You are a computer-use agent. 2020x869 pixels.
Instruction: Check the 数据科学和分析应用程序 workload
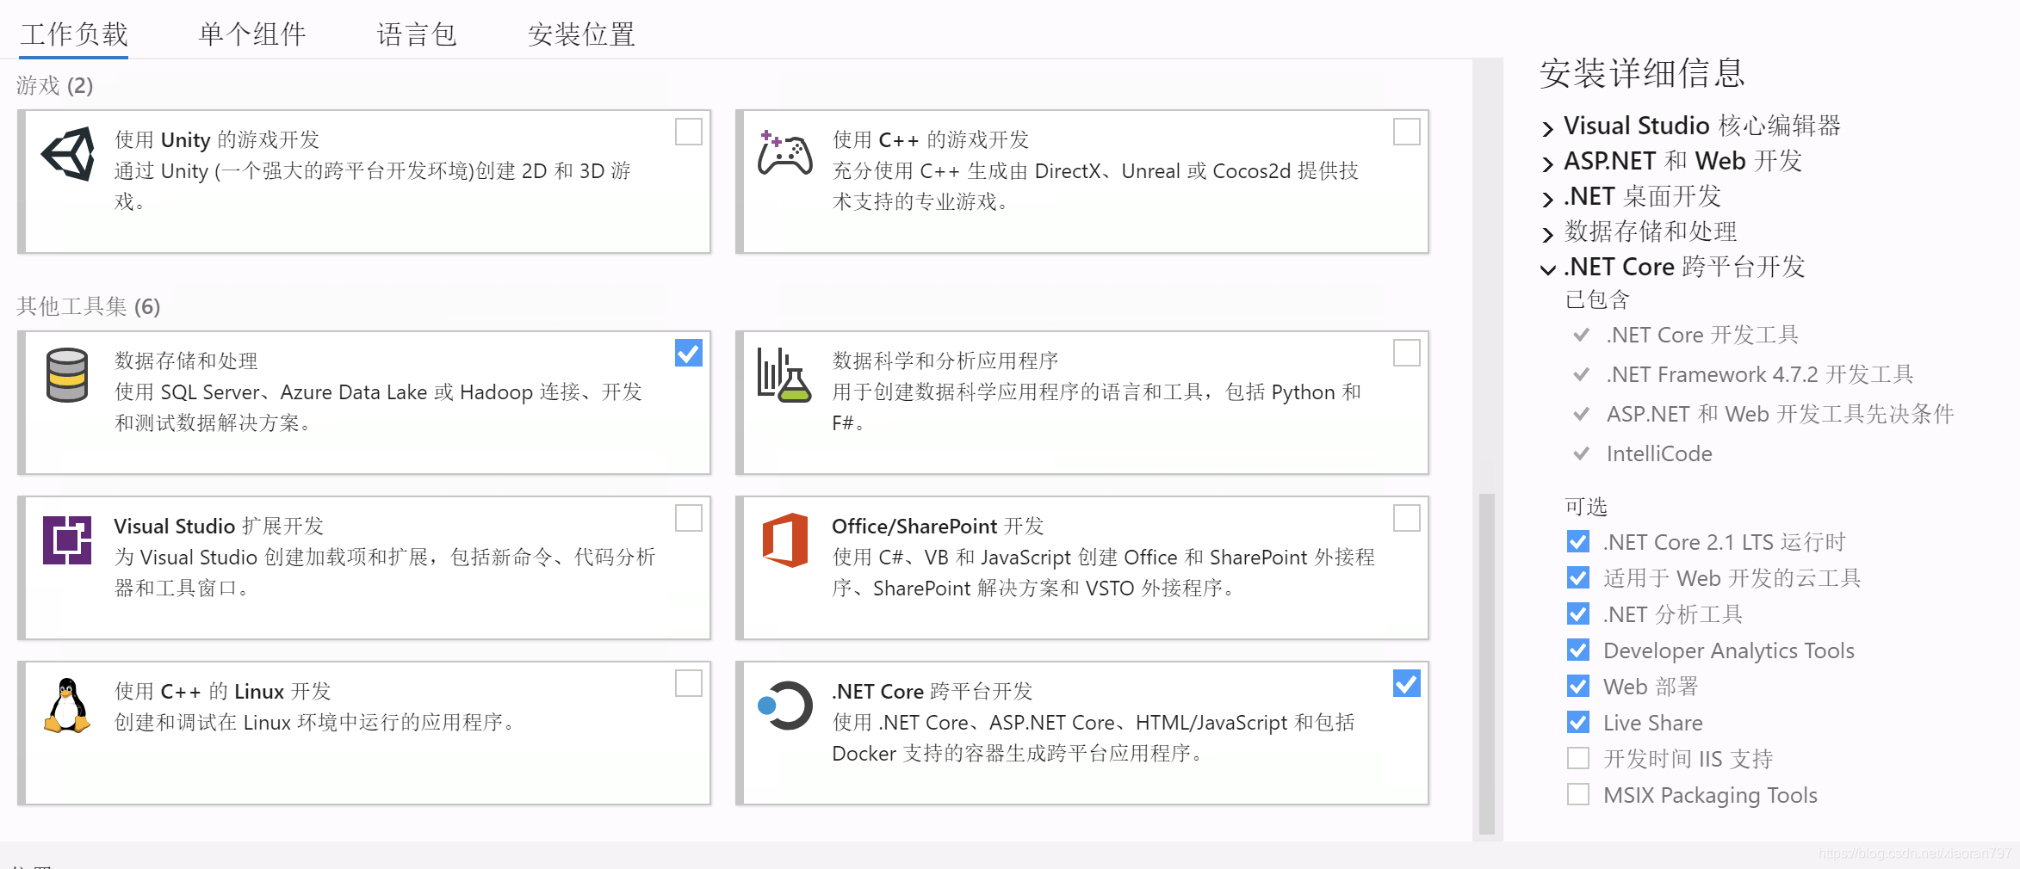click(x=1407, y=353)
